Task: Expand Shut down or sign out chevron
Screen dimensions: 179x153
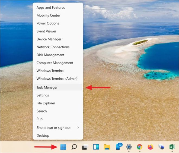Action: [x=78, y=127]
